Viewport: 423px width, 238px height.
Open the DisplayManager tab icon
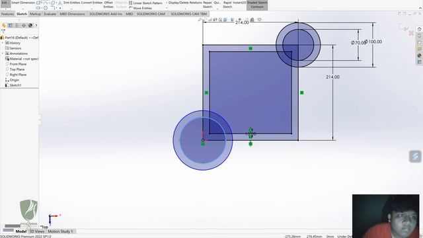pyautogui.click(x=30, y=25)
